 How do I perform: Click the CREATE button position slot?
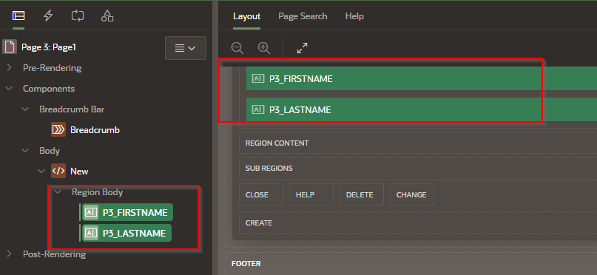click(x=418, y=223)
